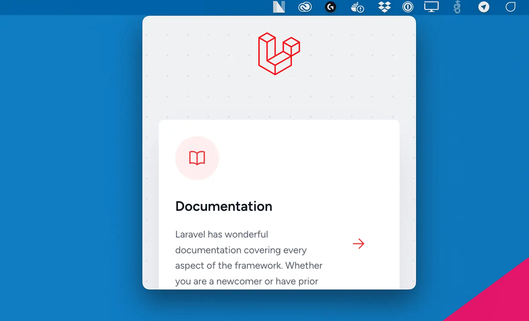
Task: Open the WireGuard dragon menu bar icon
Action: (x=457, y=7)
